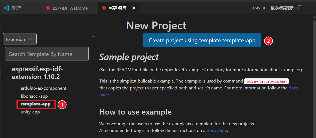This screenshot has height=138, width=316.
Task: Focus the Search Template By Name field
Action: tap(47, 54)
